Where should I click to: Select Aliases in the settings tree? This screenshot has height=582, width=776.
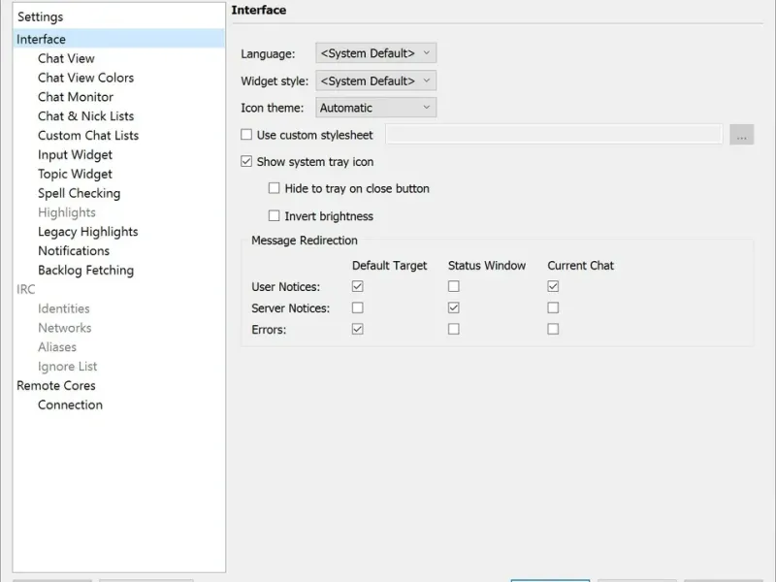pyautogui.click(x=57, y=347)
